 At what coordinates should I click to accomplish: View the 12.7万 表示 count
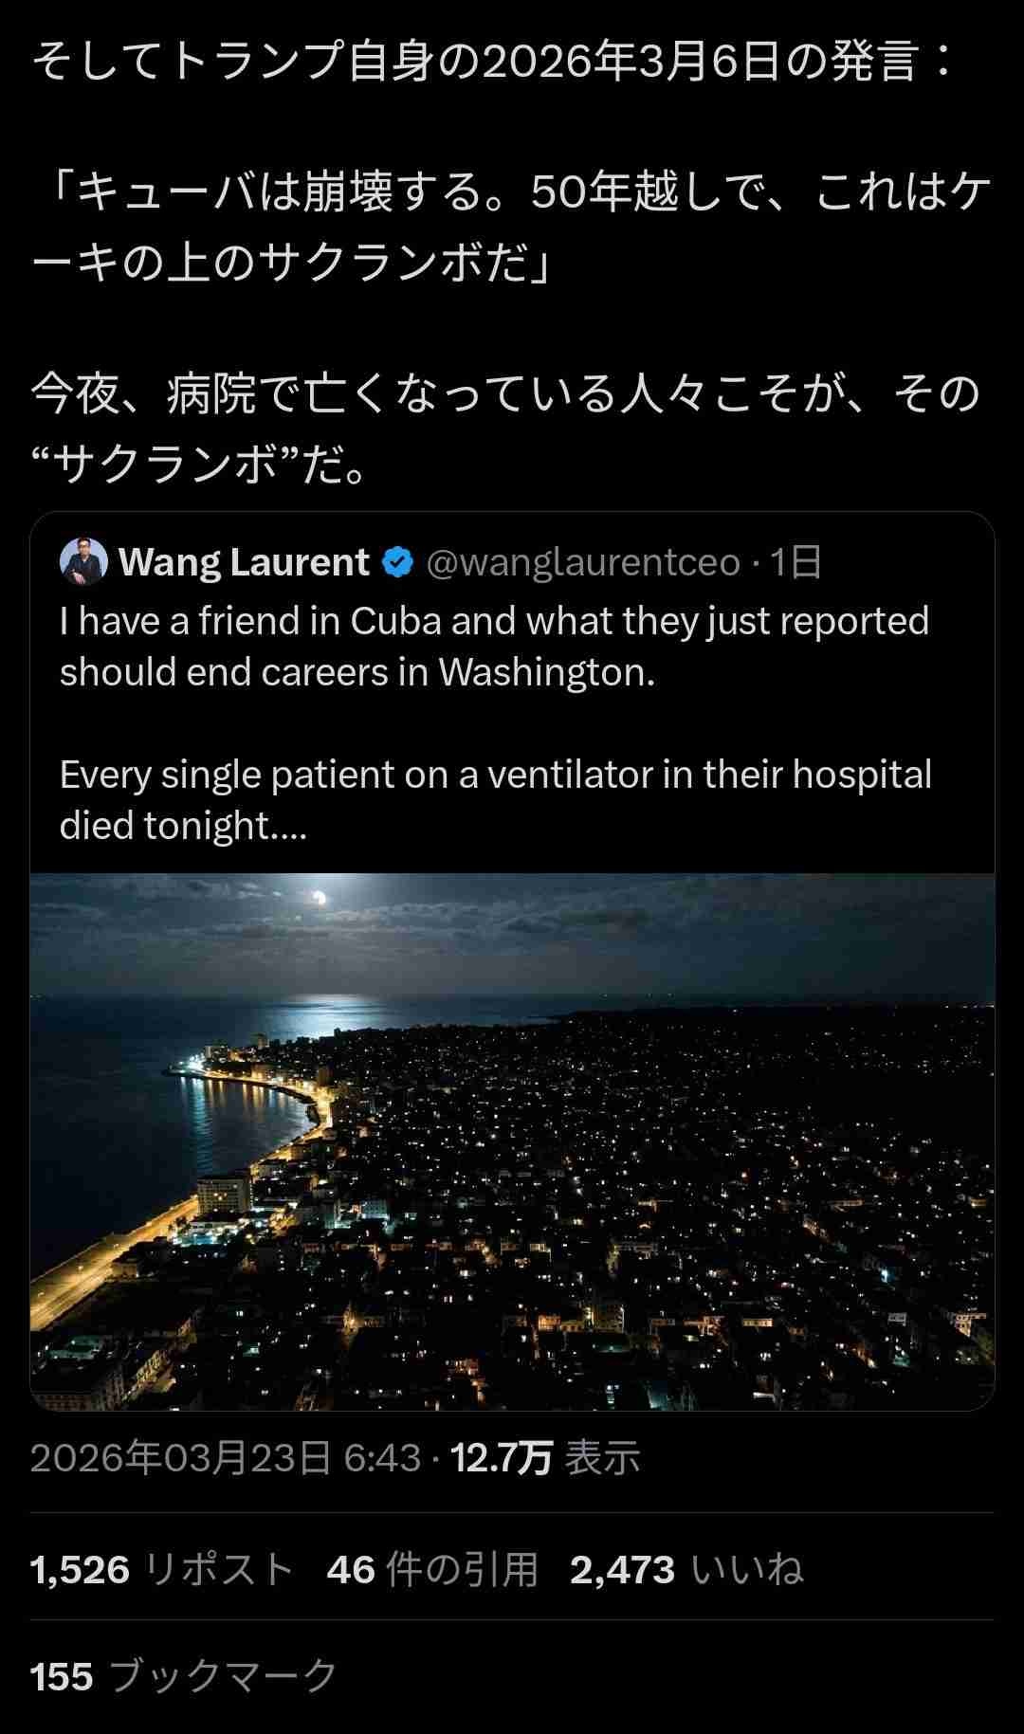pos(545,1458)
